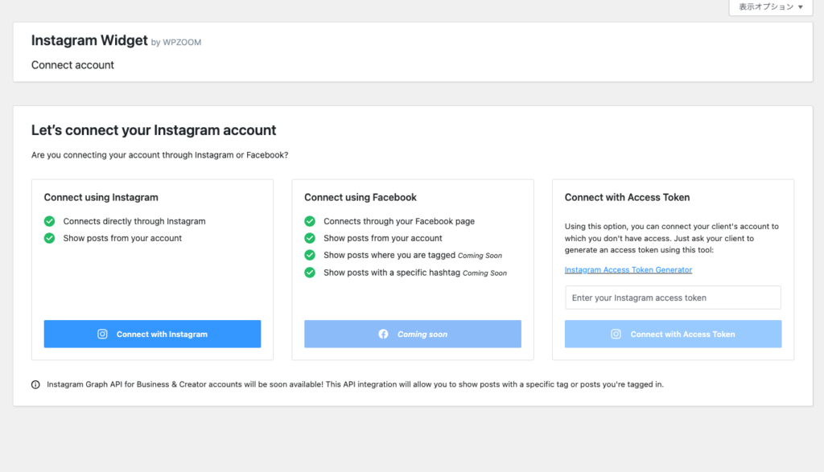Click the Instagram logo in Access Token button

coord(616,335)
